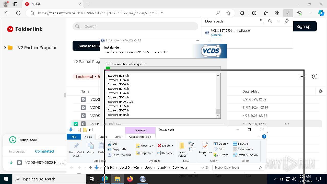Click taskbar search box
Screen dimensions: 327x184
(49, 179)
